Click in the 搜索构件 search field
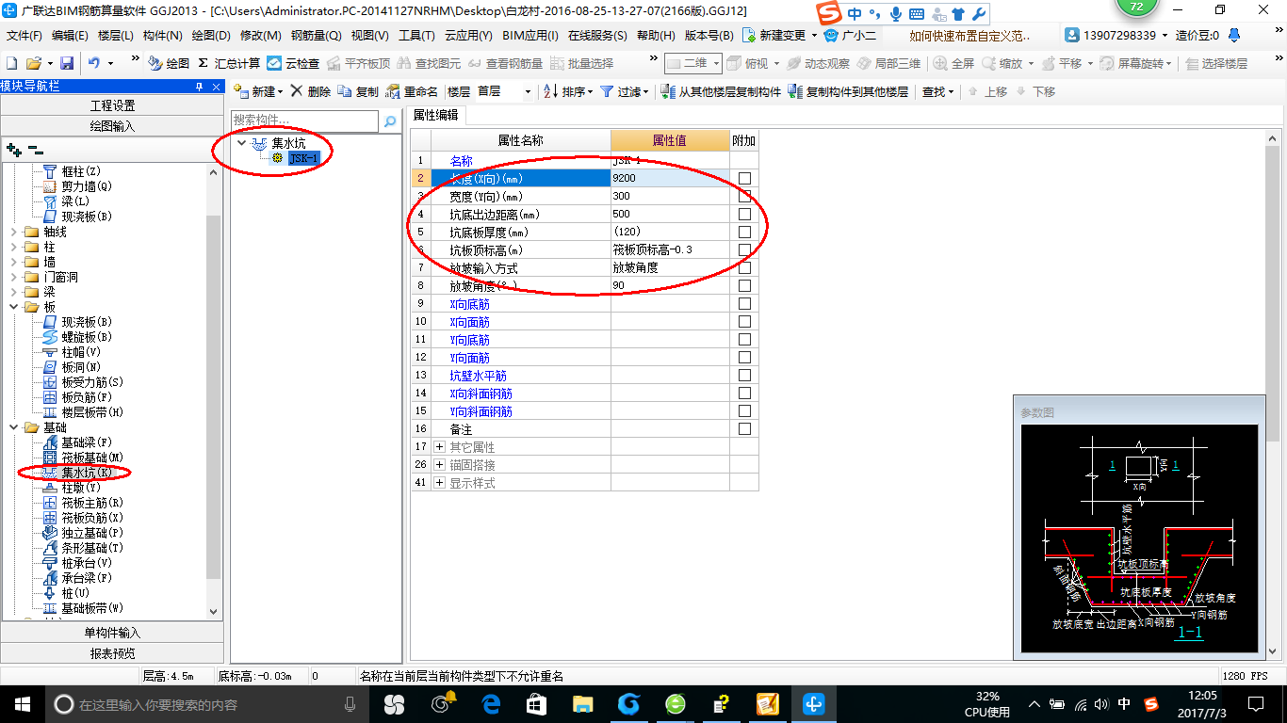 coord(305,121)
